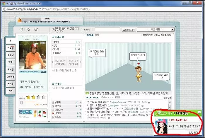Open the 소원상자 icon row
The height and width of the screenshot is (138, 205).
[66, 110]
